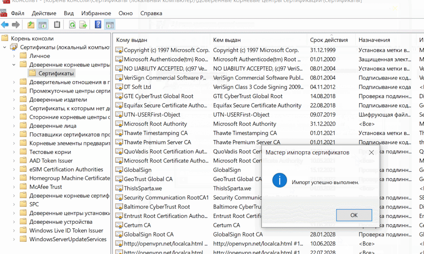Select GTE CyberTrust Global Root certificate
This screenshot has width=424, height=254.
pyautogui.click(x=158, y=96)
